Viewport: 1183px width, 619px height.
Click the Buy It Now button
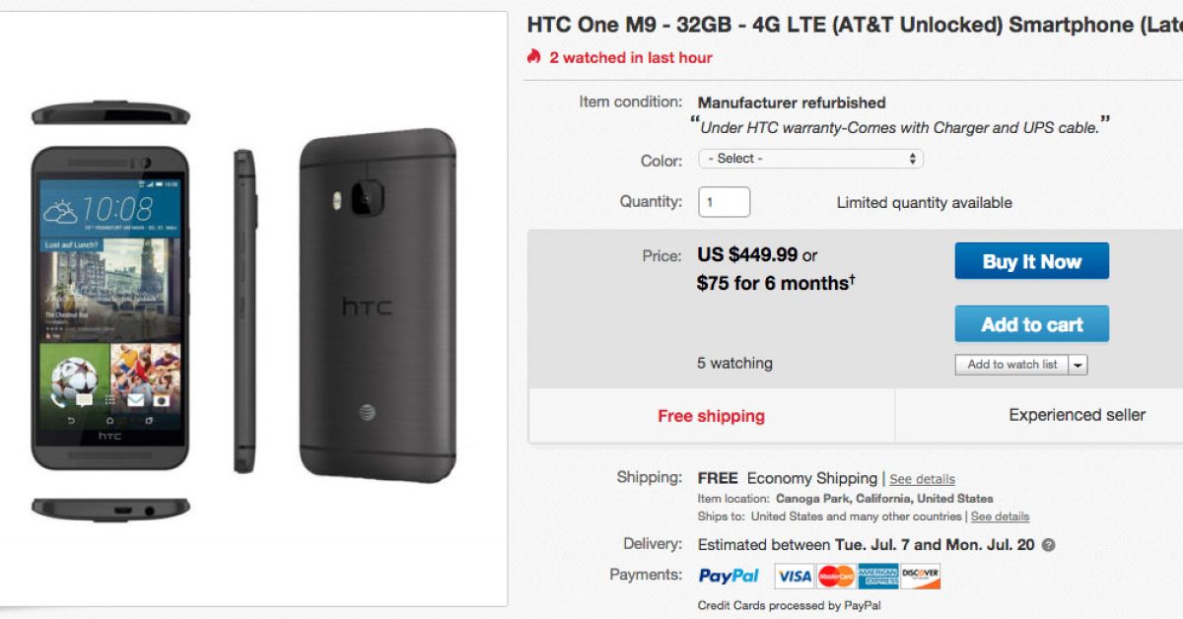coord(1031,261)
